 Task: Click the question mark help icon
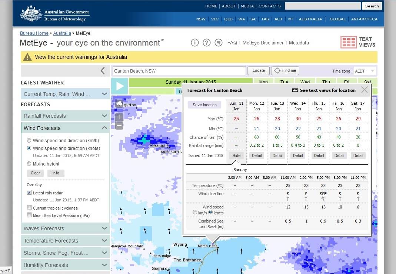pos(207,43)
